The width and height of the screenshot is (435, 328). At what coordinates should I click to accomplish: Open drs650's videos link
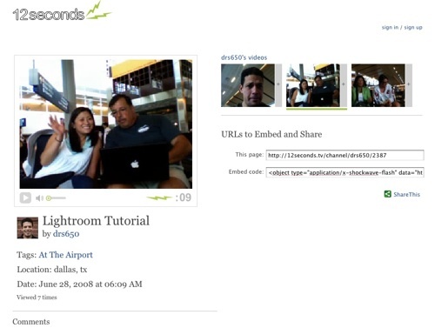244,57
